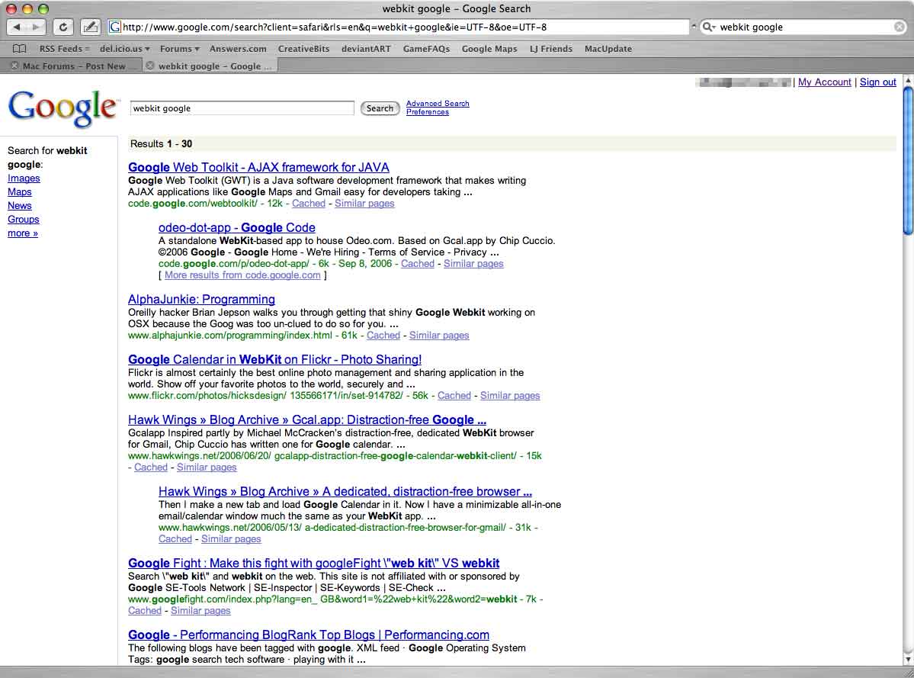Image resolution: width=914 pixels, height=678 pixels.
Task: Open the LJ Friends bookmark
Action: [551, 49]
